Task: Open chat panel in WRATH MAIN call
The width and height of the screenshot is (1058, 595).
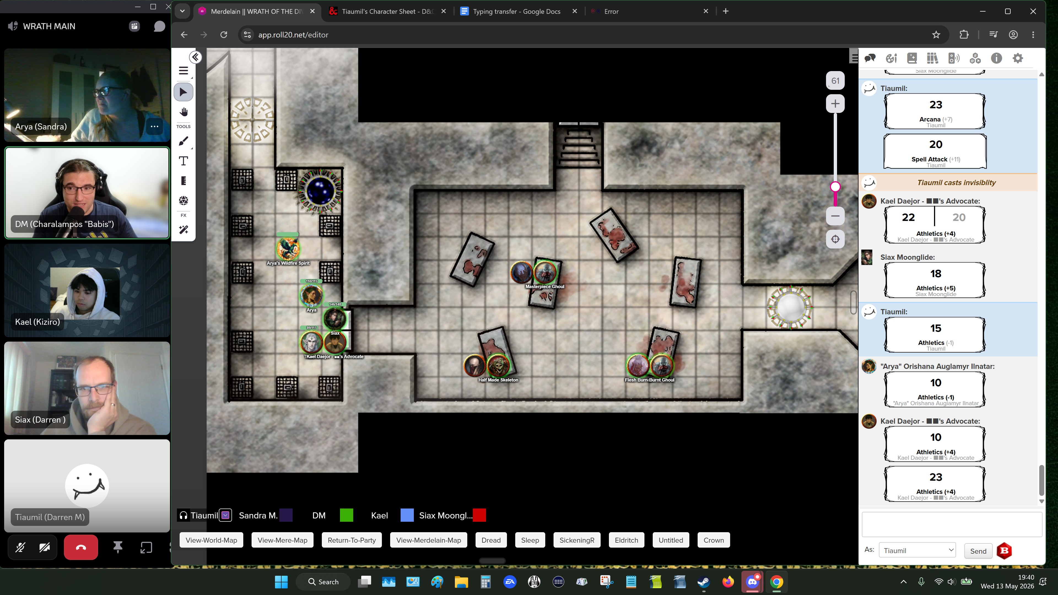Action: tap(159, 26)
